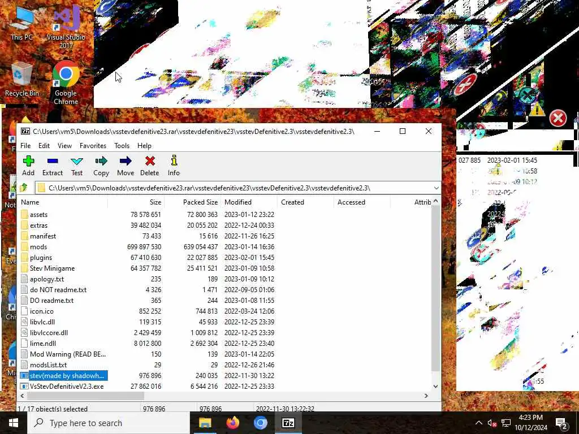Select the mods folder row
This screenshot has height=434, width=579.
point(225,246)
